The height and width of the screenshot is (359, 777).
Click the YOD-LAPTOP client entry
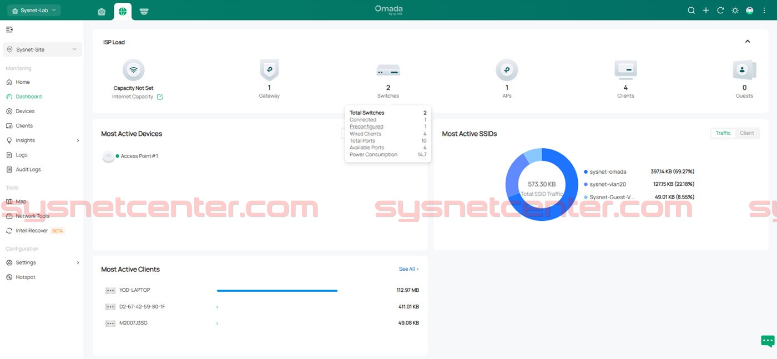pyautogui.click(x=134, y=290)
